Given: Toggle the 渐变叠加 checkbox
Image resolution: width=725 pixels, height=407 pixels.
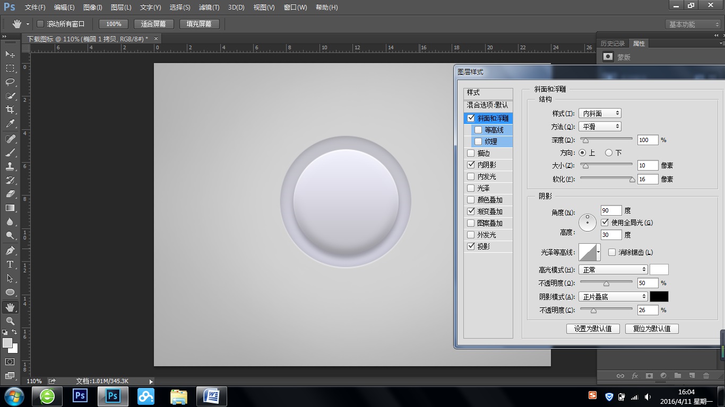Looking at the screenshot, I should pos(471,211).
